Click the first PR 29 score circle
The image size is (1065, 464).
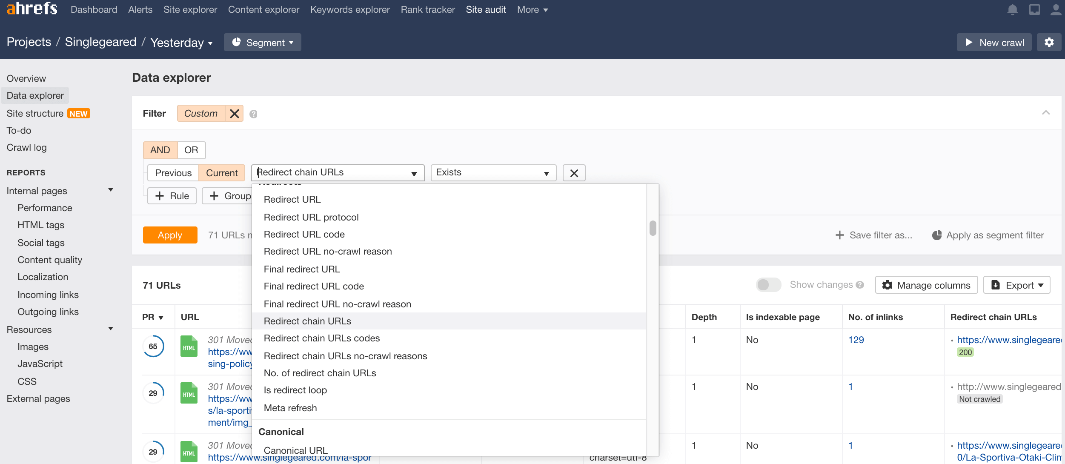(x=153, y=393)
